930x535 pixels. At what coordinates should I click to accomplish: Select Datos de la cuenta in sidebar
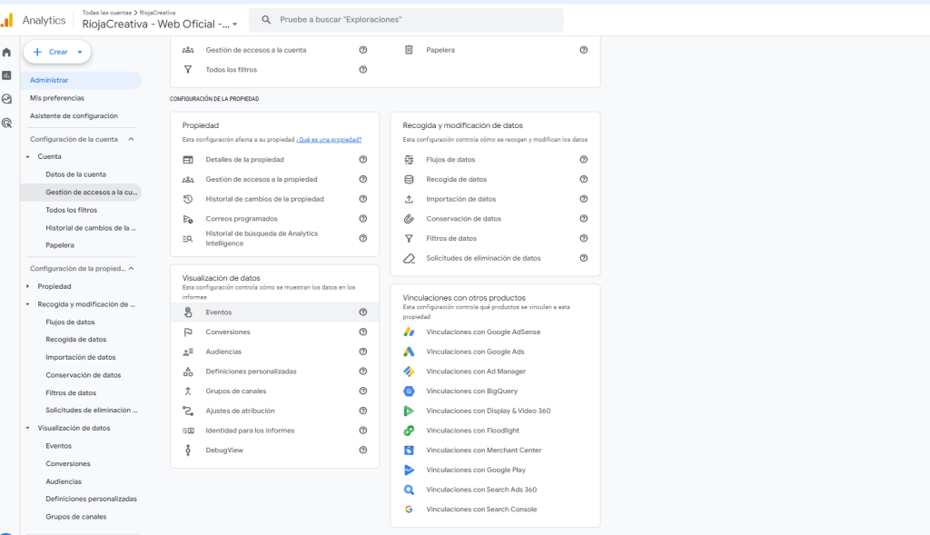(x=76, y=174)
